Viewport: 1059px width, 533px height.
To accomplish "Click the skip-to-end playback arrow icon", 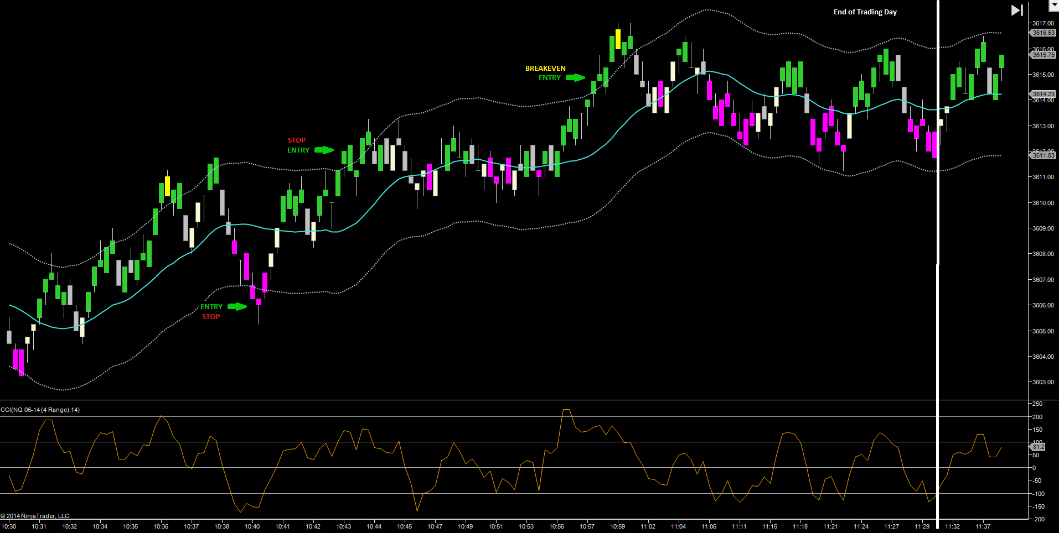I will [x=1017, y=11].
